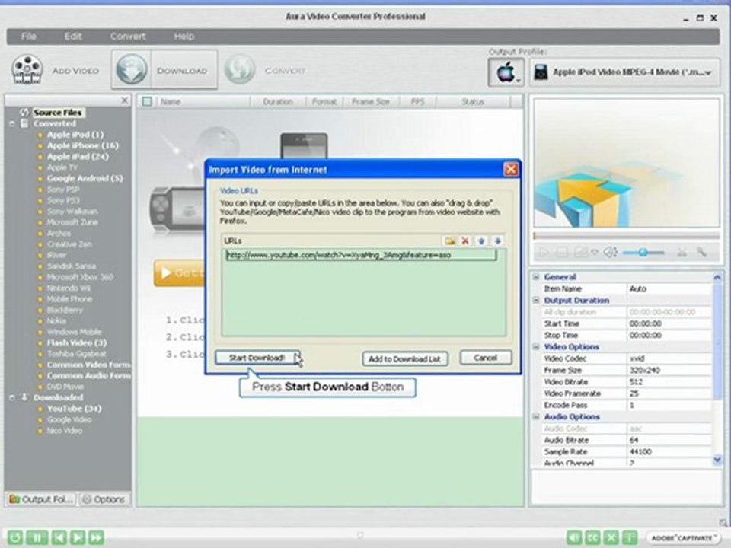Select Apple iPhone (16) in tree
The width and height of the screenshot is (731, 548).
pos(82,145)
